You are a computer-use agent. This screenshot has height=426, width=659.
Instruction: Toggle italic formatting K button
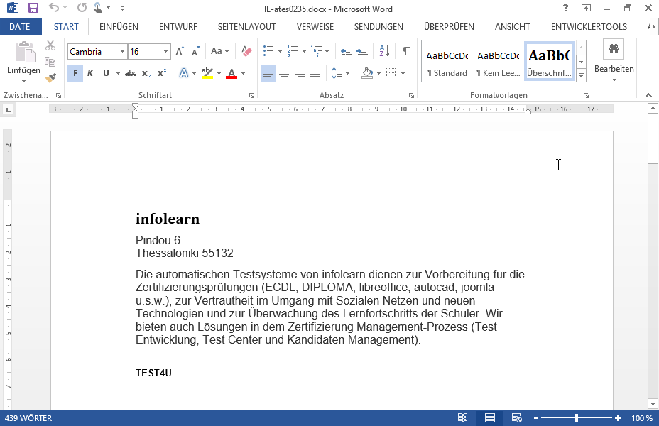[90, 74]
